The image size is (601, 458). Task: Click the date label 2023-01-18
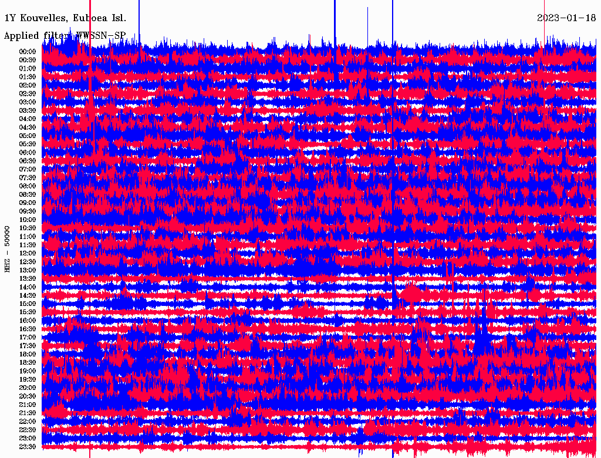click(x=566, y=18)
